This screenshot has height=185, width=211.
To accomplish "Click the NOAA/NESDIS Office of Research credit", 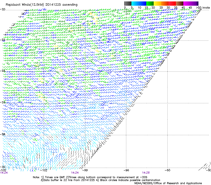I will [168, 183].
